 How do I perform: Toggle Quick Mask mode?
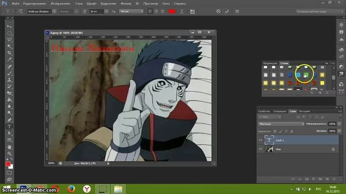pos(9,173)
